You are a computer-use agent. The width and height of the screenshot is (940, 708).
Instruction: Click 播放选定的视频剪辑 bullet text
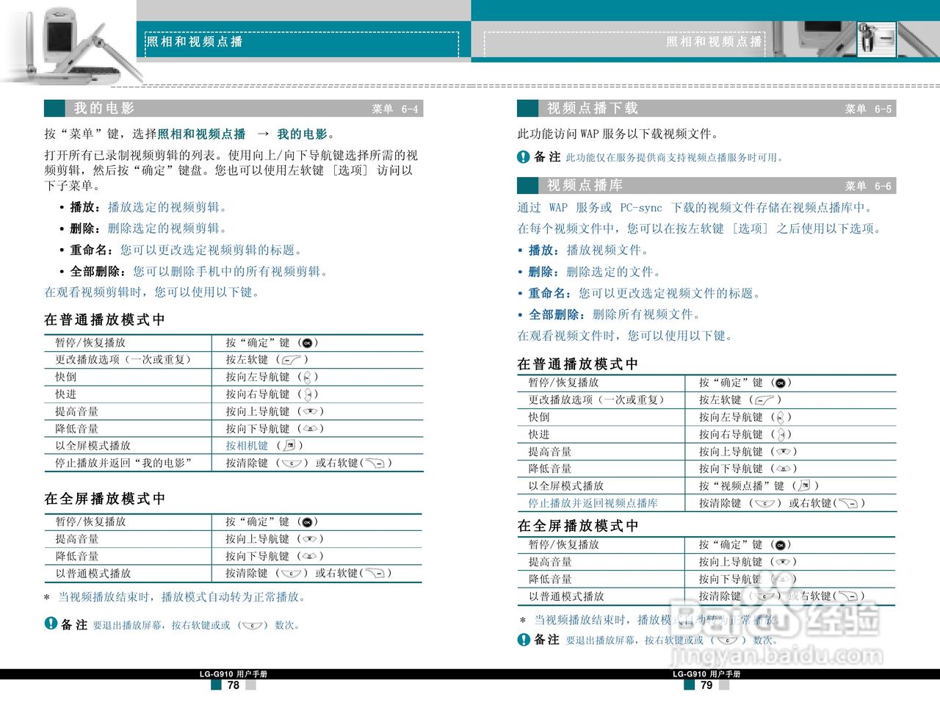pos(167,207)
